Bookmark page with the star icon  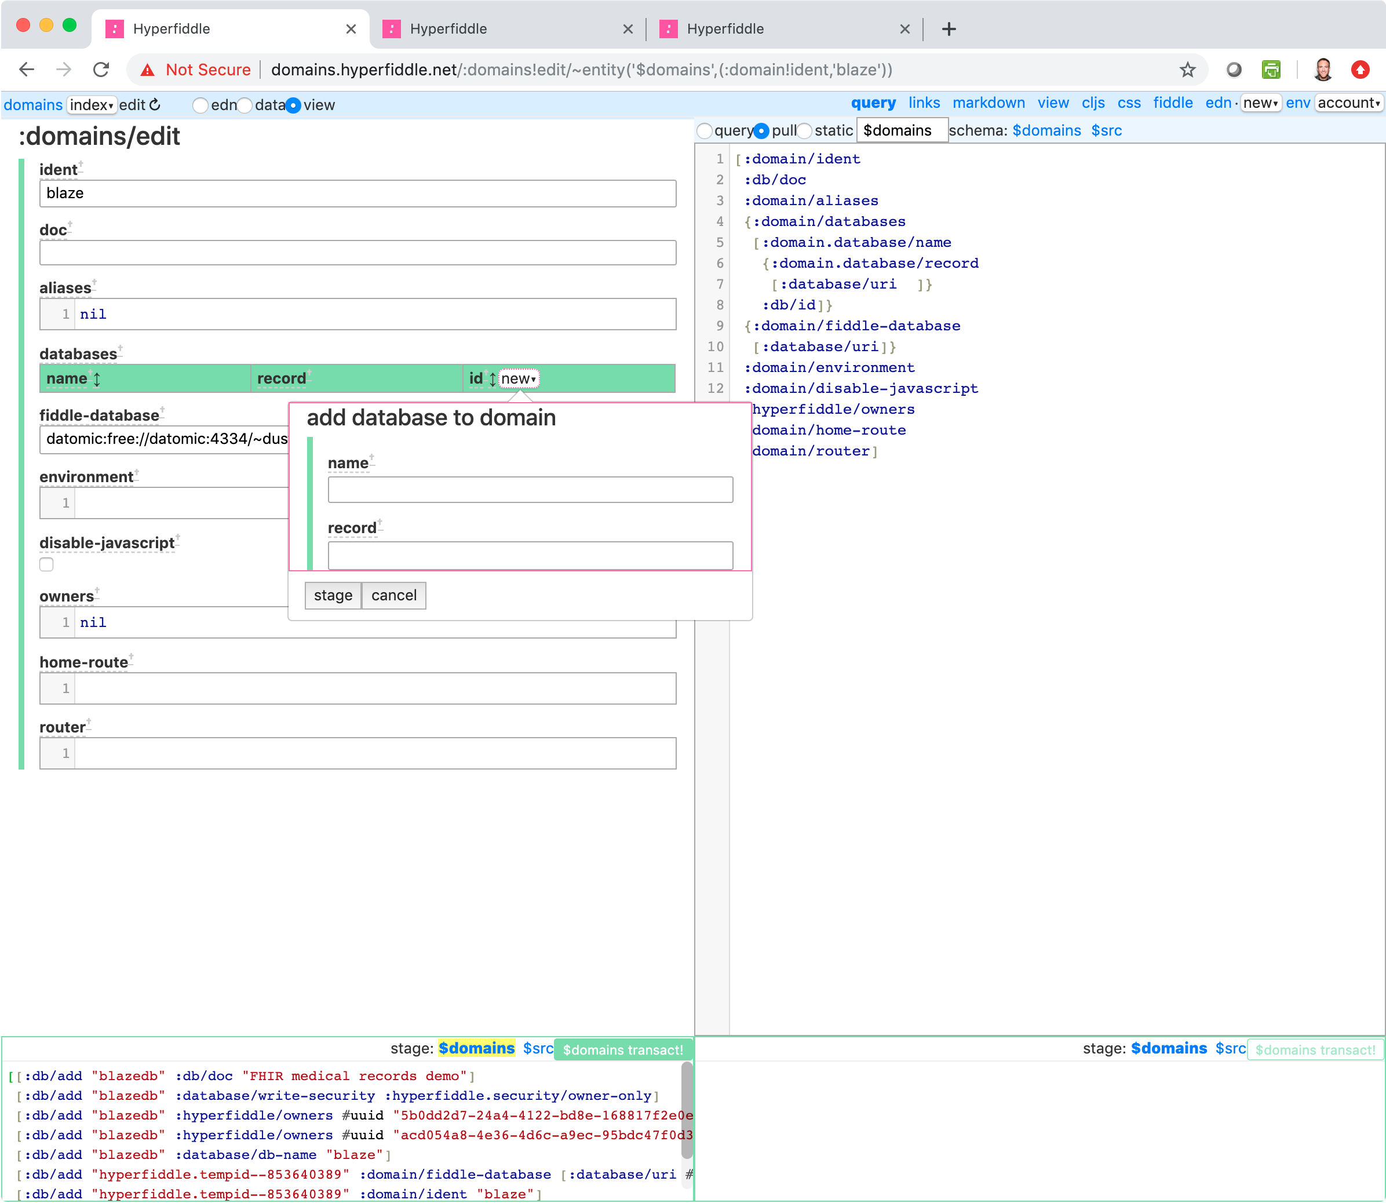(x=1187, y=70)
